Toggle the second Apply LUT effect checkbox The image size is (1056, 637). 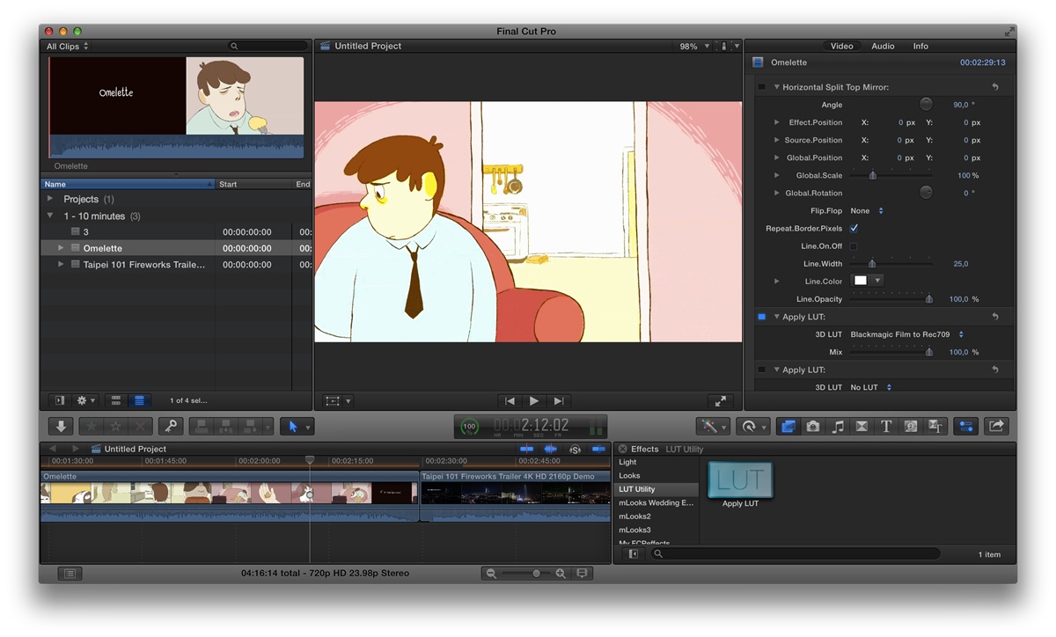click(x=762, y=370)
